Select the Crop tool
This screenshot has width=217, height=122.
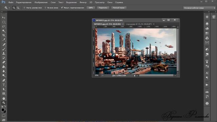(4, 35)
